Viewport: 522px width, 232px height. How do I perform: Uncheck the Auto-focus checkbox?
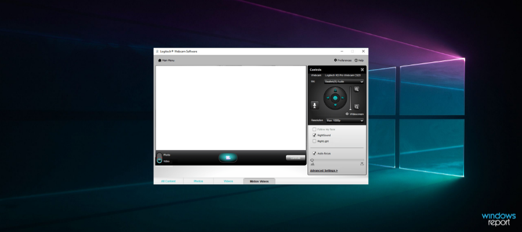click(314, 153)
